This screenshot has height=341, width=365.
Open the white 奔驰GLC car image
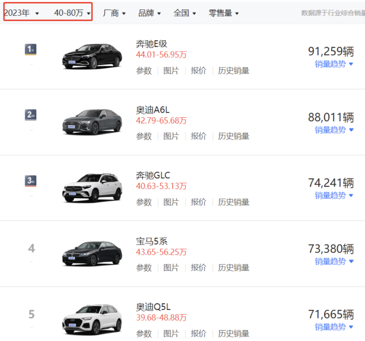[92, 188]
